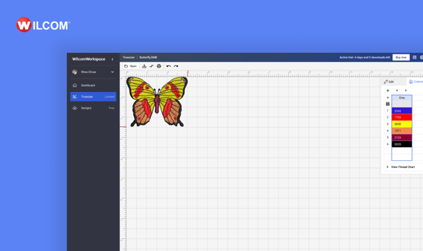The height and width of the screenshot is (251, 423).
Task: Click the butterfly embroidery design on canvas
Action: click(157, 102)
